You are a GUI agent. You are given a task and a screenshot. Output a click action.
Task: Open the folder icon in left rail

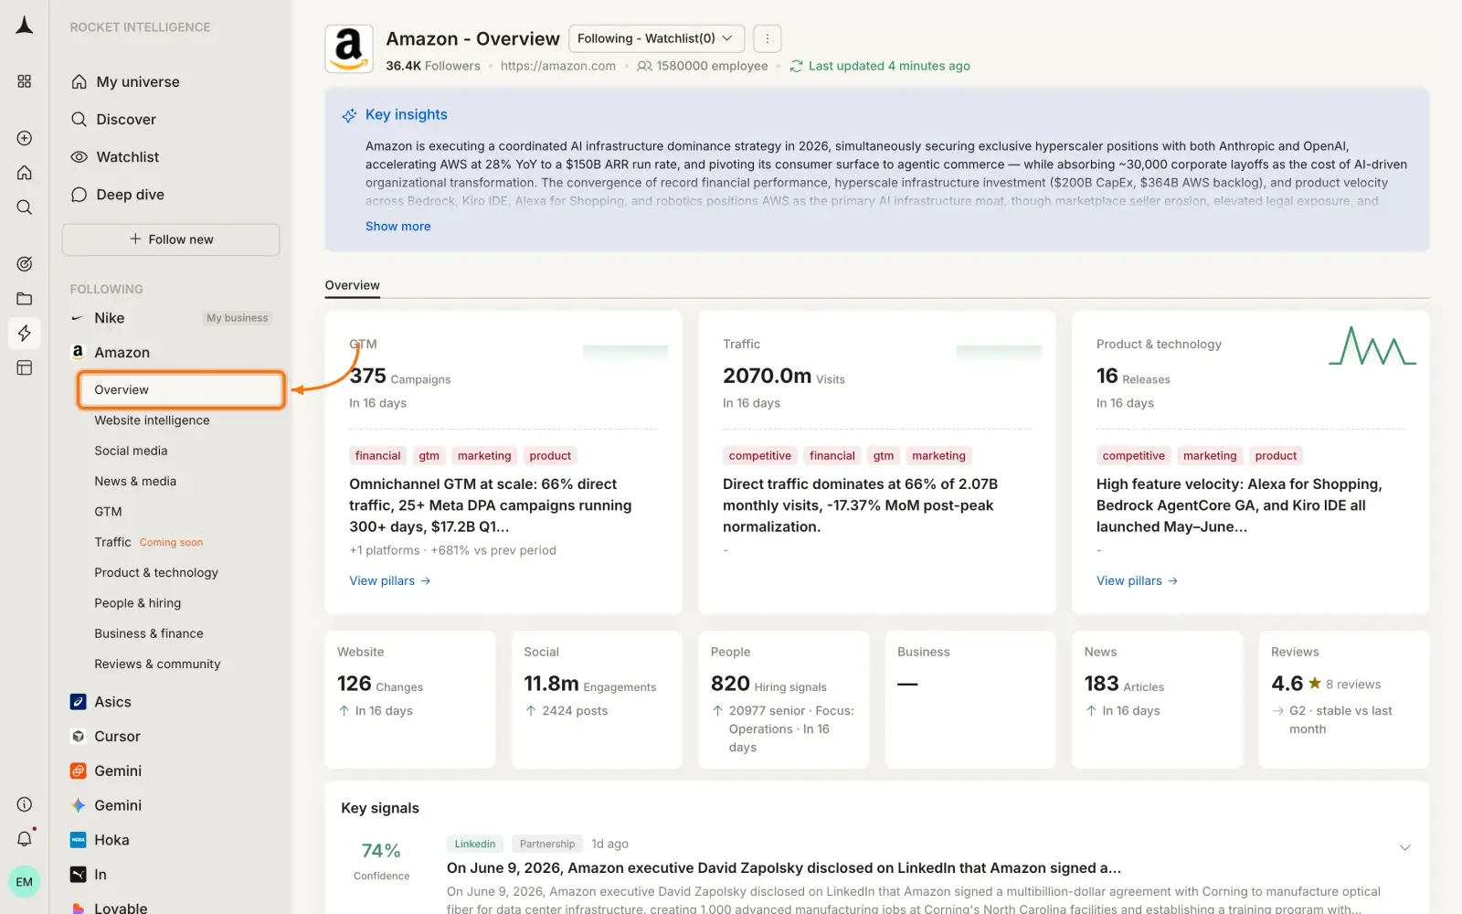(x=25, y=299)
